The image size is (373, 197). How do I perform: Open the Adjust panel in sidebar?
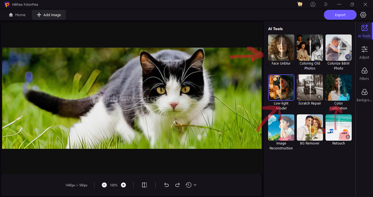(x=364, y=52)
